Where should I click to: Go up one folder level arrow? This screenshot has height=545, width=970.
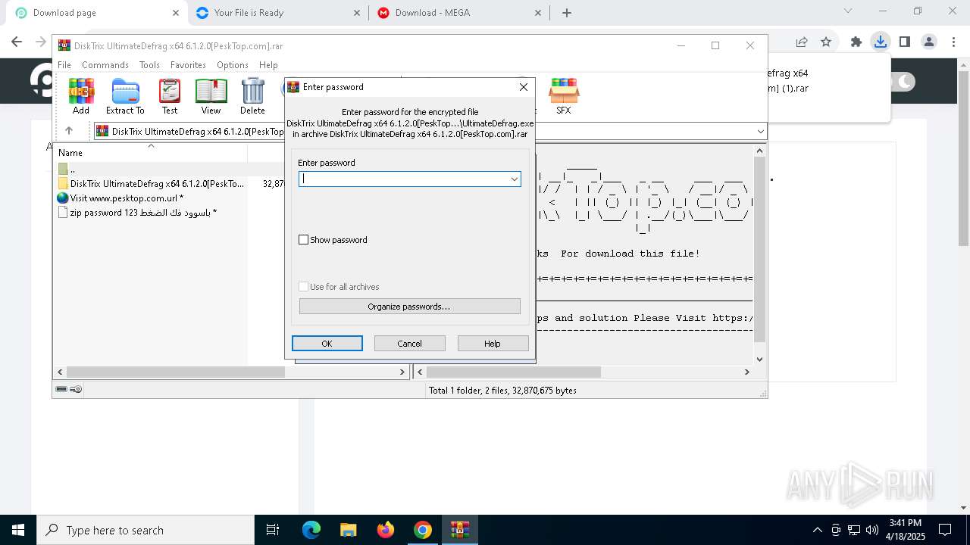click(69, 131)
